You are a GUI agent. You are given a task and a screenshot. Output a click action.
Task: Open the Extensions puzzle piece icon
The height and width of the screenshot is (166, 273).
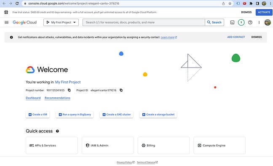coord(251,3)
